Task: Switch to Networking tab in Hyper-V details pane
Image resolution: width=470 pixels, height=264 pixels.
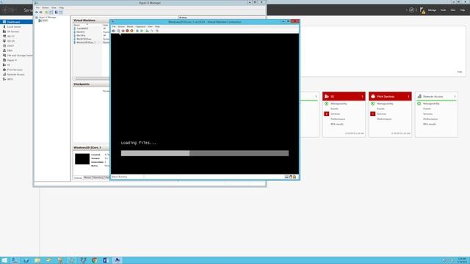Action: 98,177
